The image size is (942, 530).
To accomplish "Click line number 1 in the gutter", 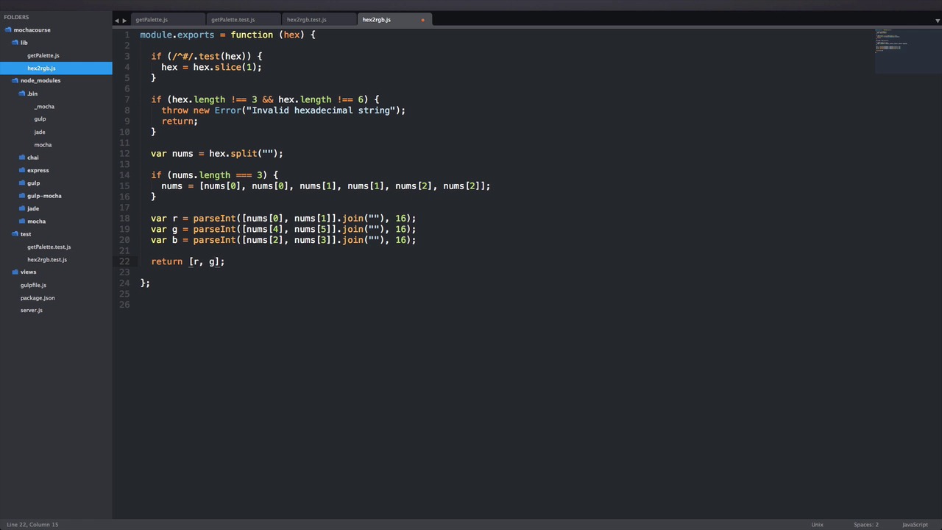I will [127, 35].
